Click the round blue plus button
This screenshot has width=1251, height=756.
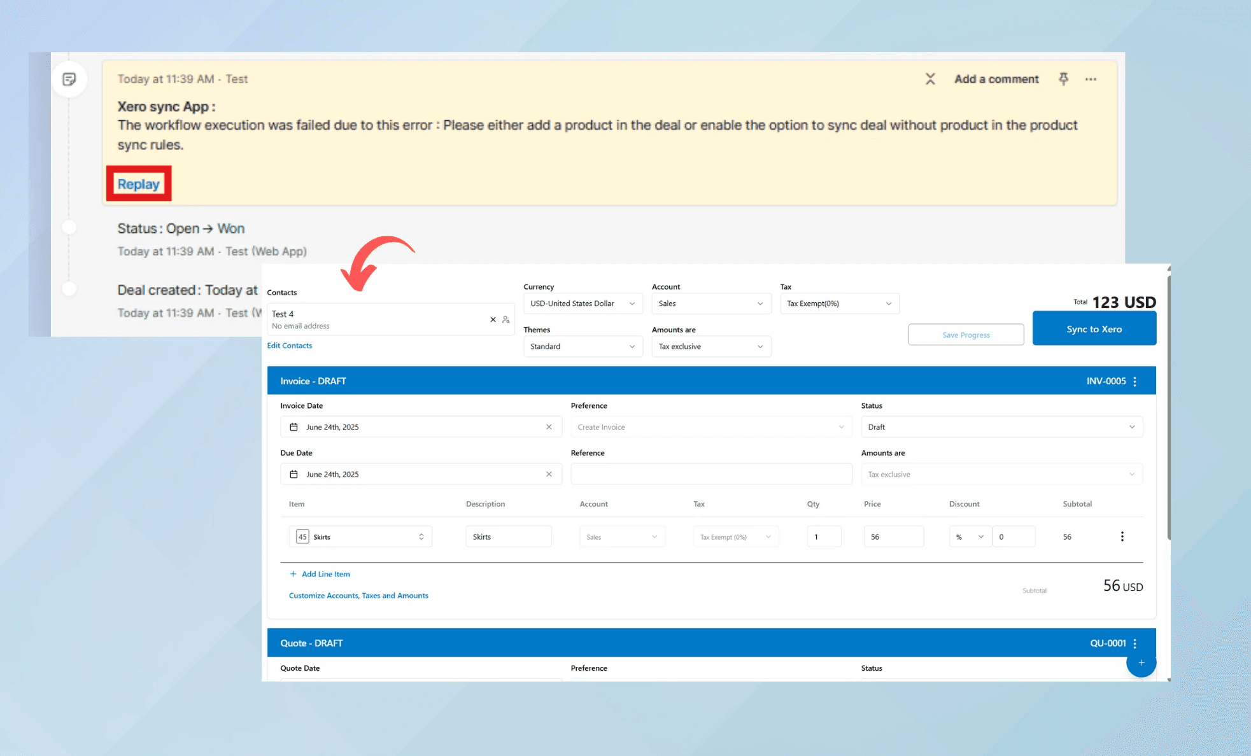pyautogui.click(x=1141, y=662)
